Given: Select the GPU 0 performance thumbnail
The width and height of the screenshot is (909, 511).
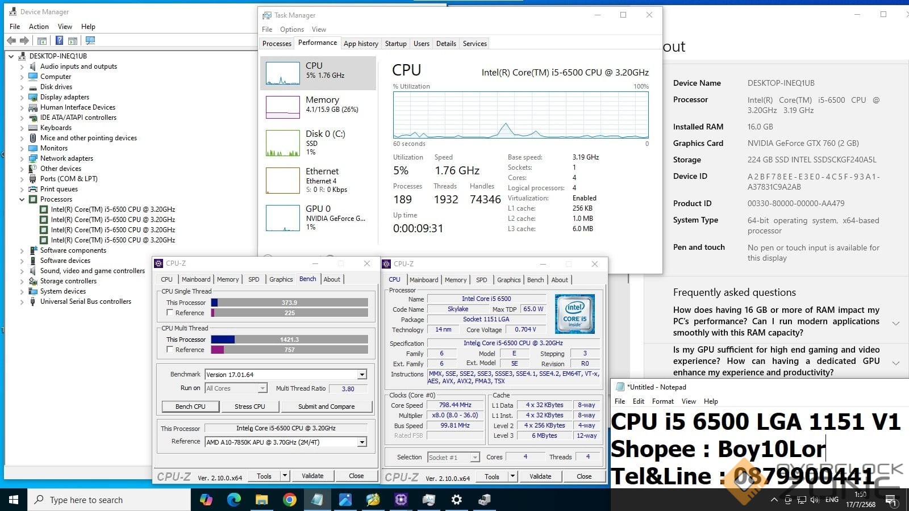Looking at the screenshot, I should [x=283, y=218].
